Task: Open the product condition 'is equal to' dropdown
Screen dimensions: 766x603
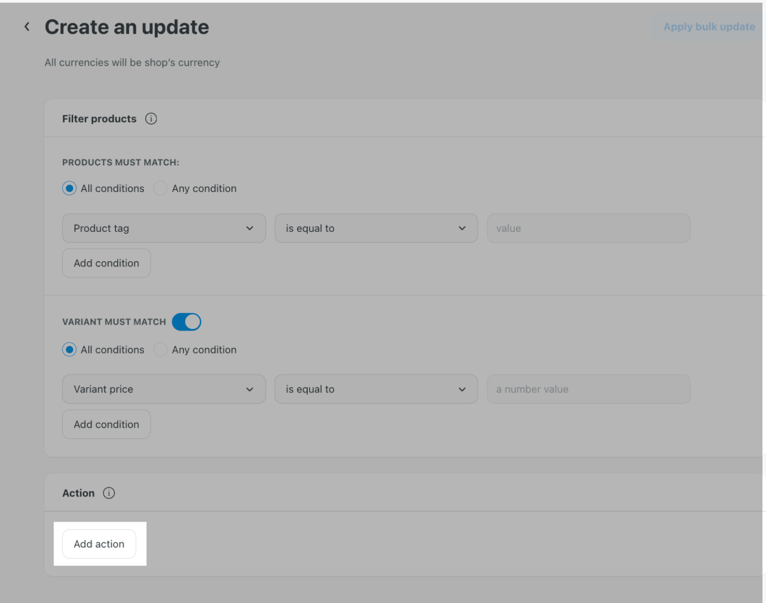Action: [x=376, y=228]
